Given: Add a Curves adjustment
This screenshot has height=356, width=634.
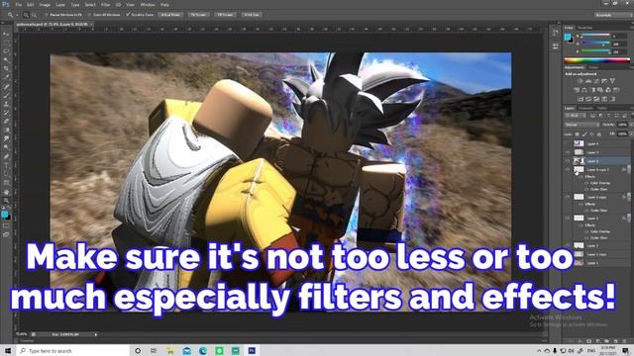Looking at the screenshot, I should click(596, 81).
